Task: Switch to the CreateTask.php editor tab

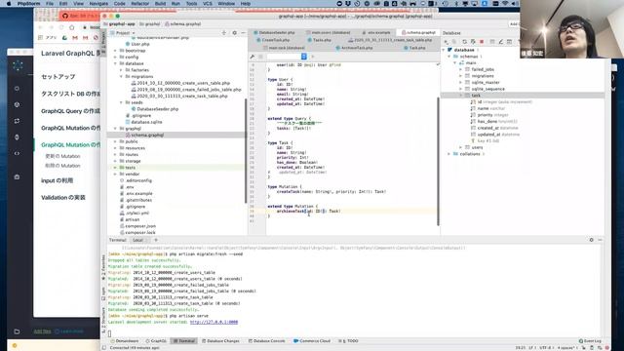Action: (273, 40)
